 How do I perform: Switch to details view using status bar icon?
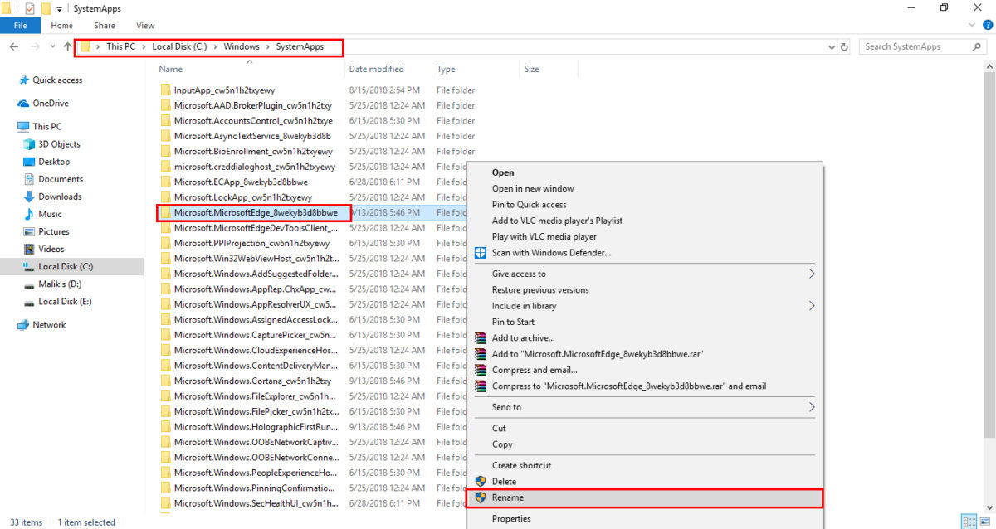tap(969, 521)
